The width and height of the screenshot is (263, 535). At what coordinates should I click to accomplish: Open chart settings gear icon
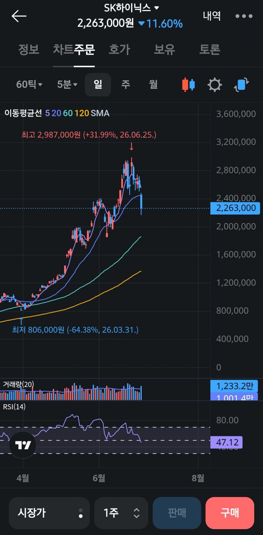coord(215,85)
